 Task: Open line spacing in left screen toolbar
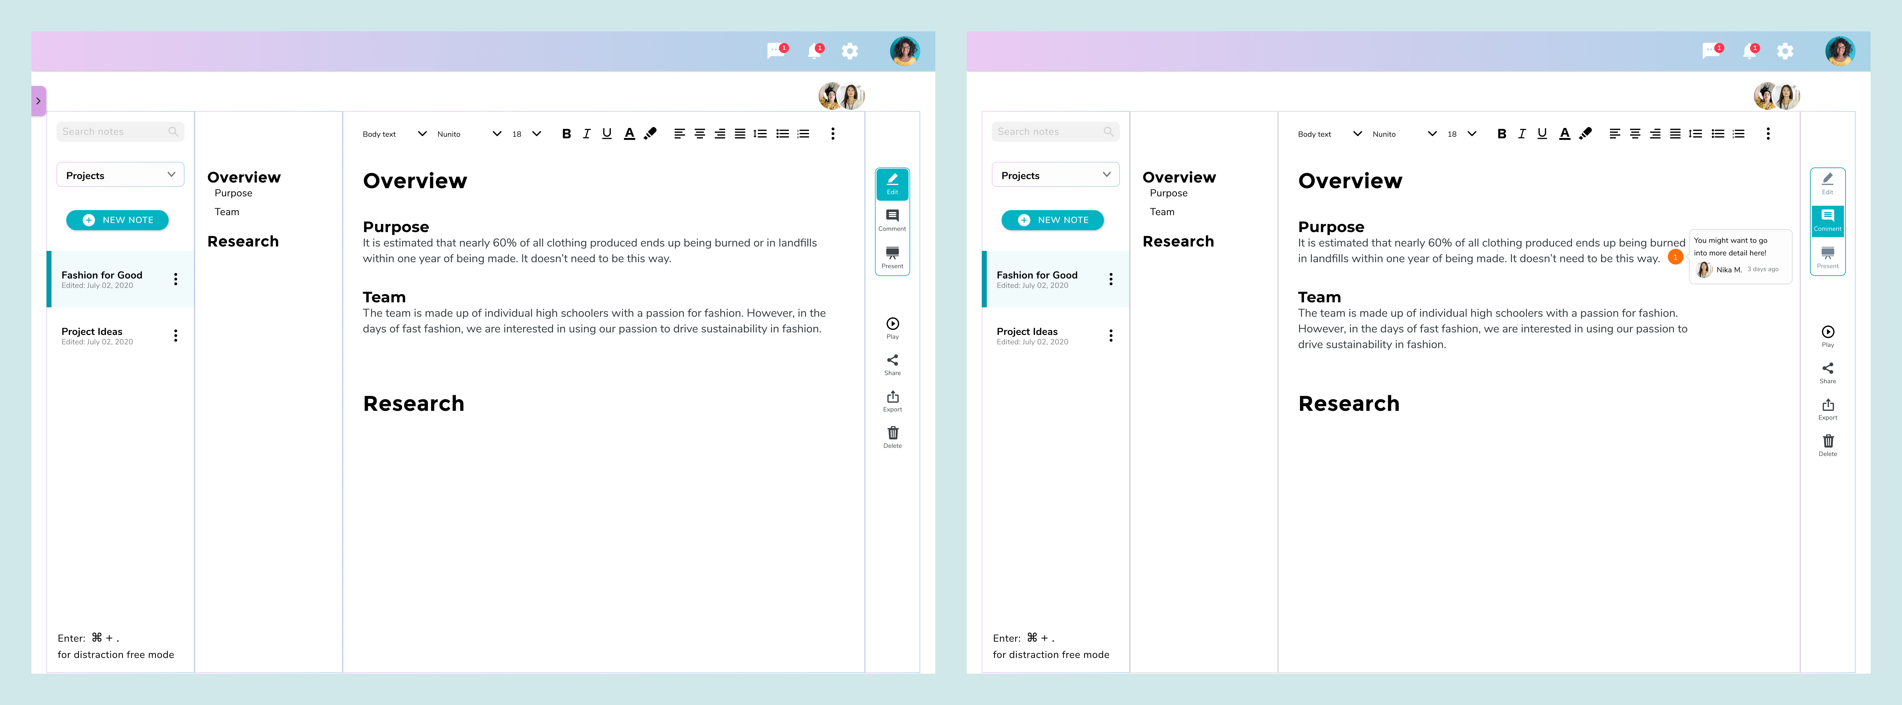coord(760,134)
